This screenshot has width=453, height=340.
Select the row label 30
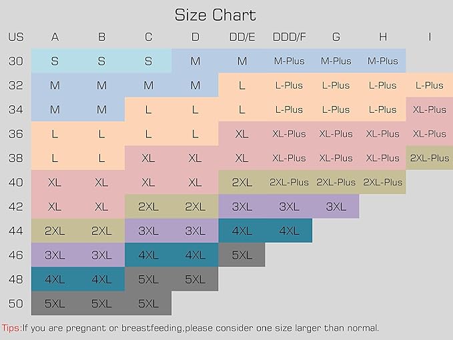click(x=15, y=61)
